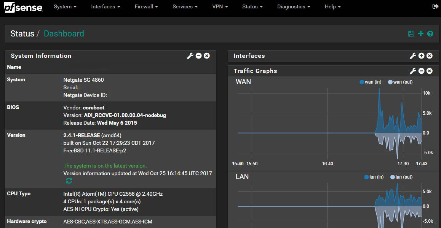Open the Firewall menu
Screen dimensions: 441x228
tap(146, 6)
